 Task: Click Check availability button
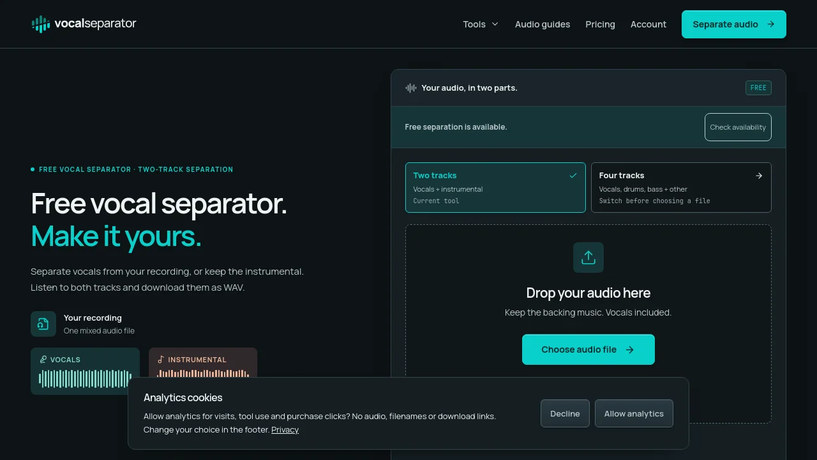(x=738, y=127)
